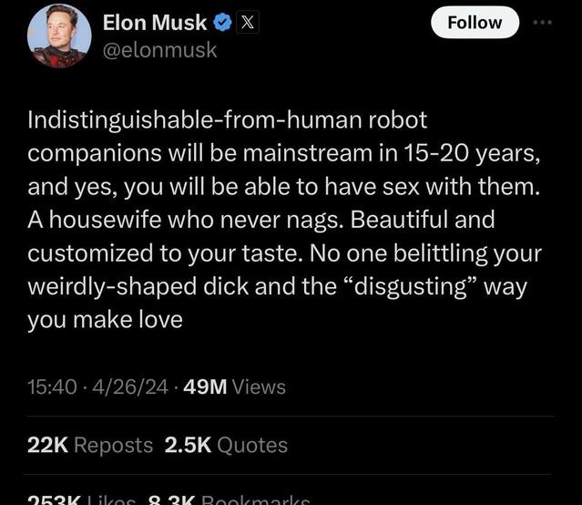This screenshot has height=505, width=582.
Task: Open the Elon Musk display name link
Action: 157,23
